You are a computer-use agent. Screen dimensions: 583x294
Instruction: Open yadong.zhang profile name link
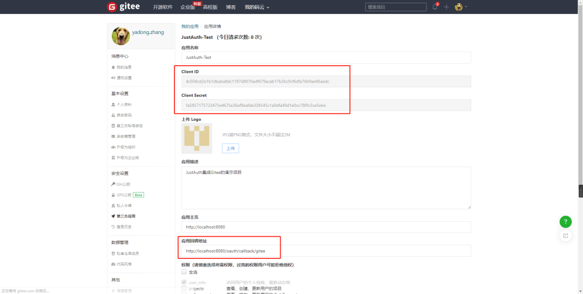coord(148,32)
